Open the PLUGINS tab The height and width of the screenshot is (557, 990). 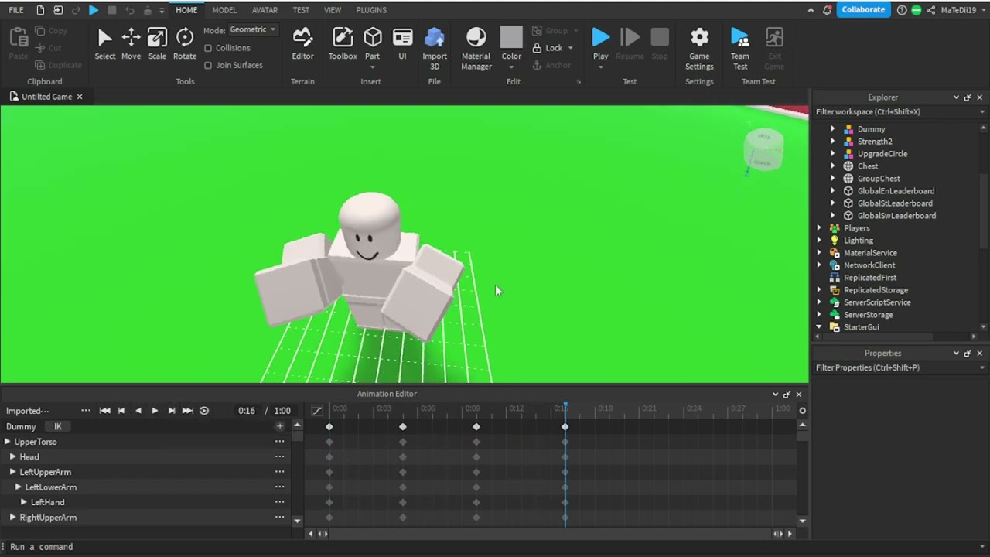tap(371, 10)
